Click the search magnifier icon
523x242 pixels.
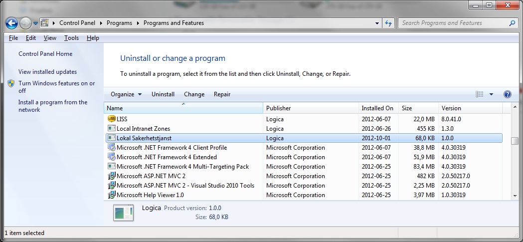pyautogui.click(x=512, y=23)
